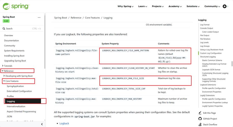
Task: Jump to Console Output section
Action: 207,28
